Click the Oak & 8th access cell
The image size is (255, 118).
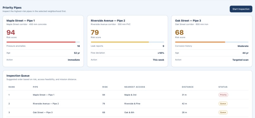[x=129, y=112]
